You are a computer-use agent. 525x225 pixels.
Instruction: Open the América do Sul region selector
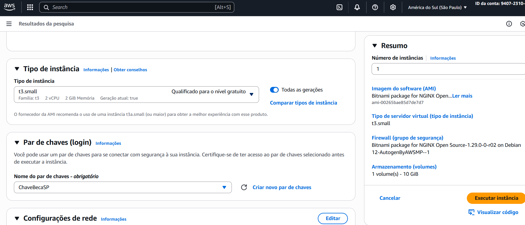point(437,7)
